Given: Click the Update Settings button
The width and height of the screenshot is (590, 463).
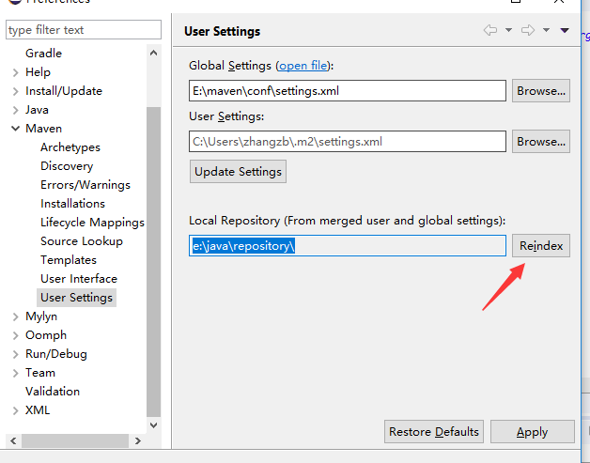Looking at the screenshot, I should point(238,172).
